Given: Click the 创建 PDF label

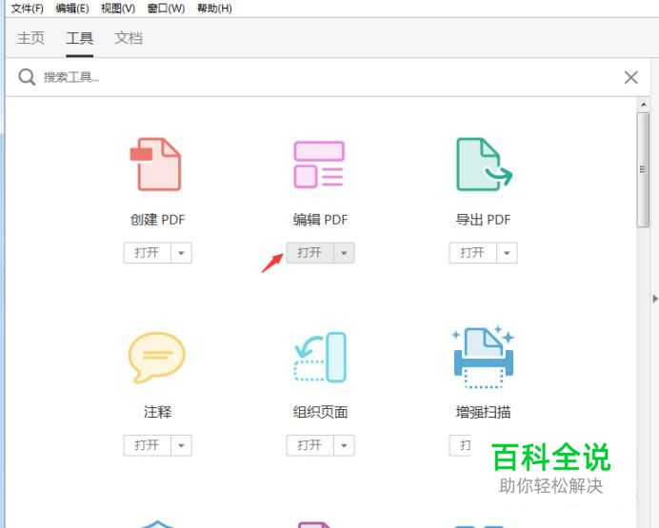Looking at the screenshot, I should tap(157, 220).
